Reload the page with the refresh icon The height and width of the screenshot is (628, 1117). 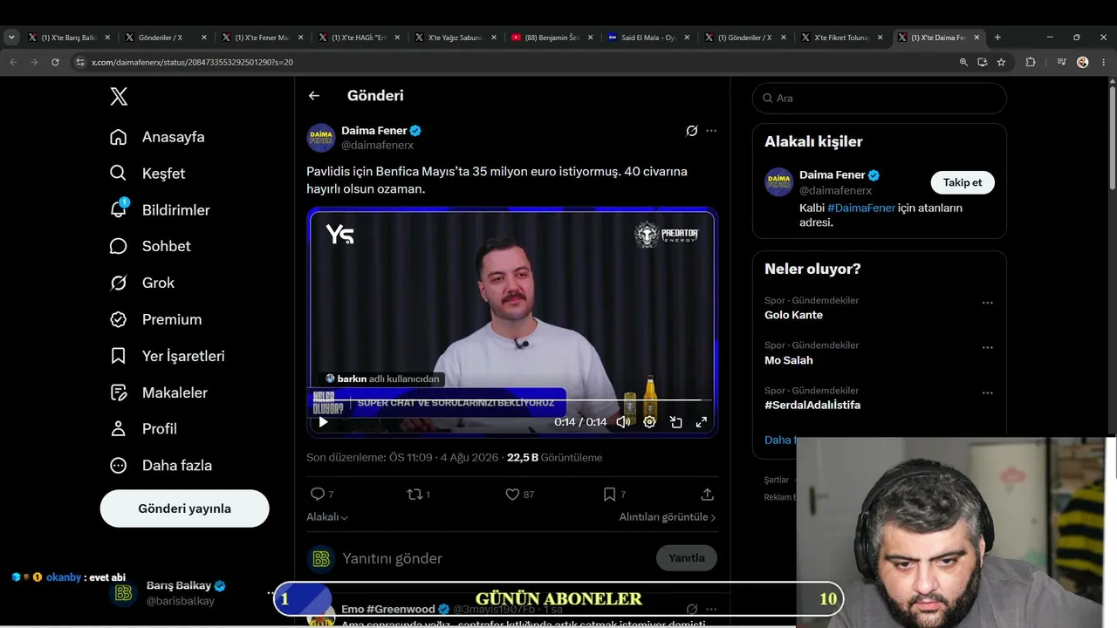(x=55, y=62)
